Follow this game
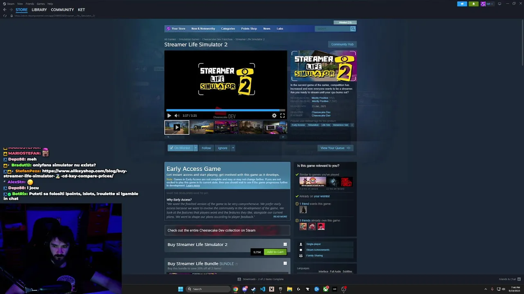The height and width of the screenshot is (294, 524). pos(206,148)
